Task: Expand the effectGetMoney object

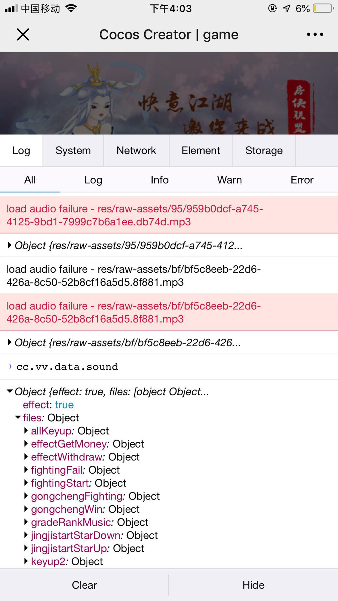Action: (27, 444)
